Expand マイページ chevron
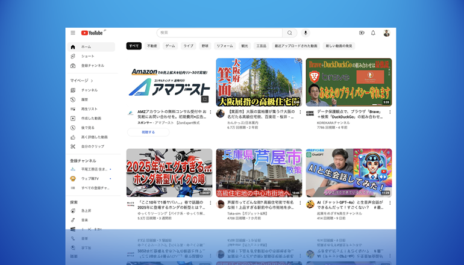This screenshot has width=464, height=265. 92,81
